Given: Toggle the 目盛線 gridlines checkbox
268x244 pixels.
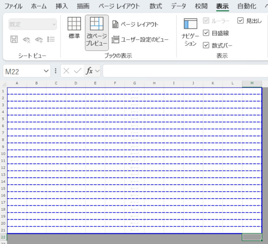Looking at the screenshot, I should (x=206, y=33).
